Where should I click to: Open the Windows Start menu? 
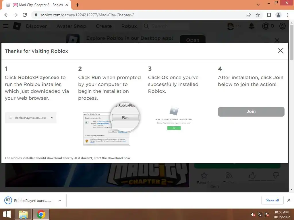click(x=7, y=214)
